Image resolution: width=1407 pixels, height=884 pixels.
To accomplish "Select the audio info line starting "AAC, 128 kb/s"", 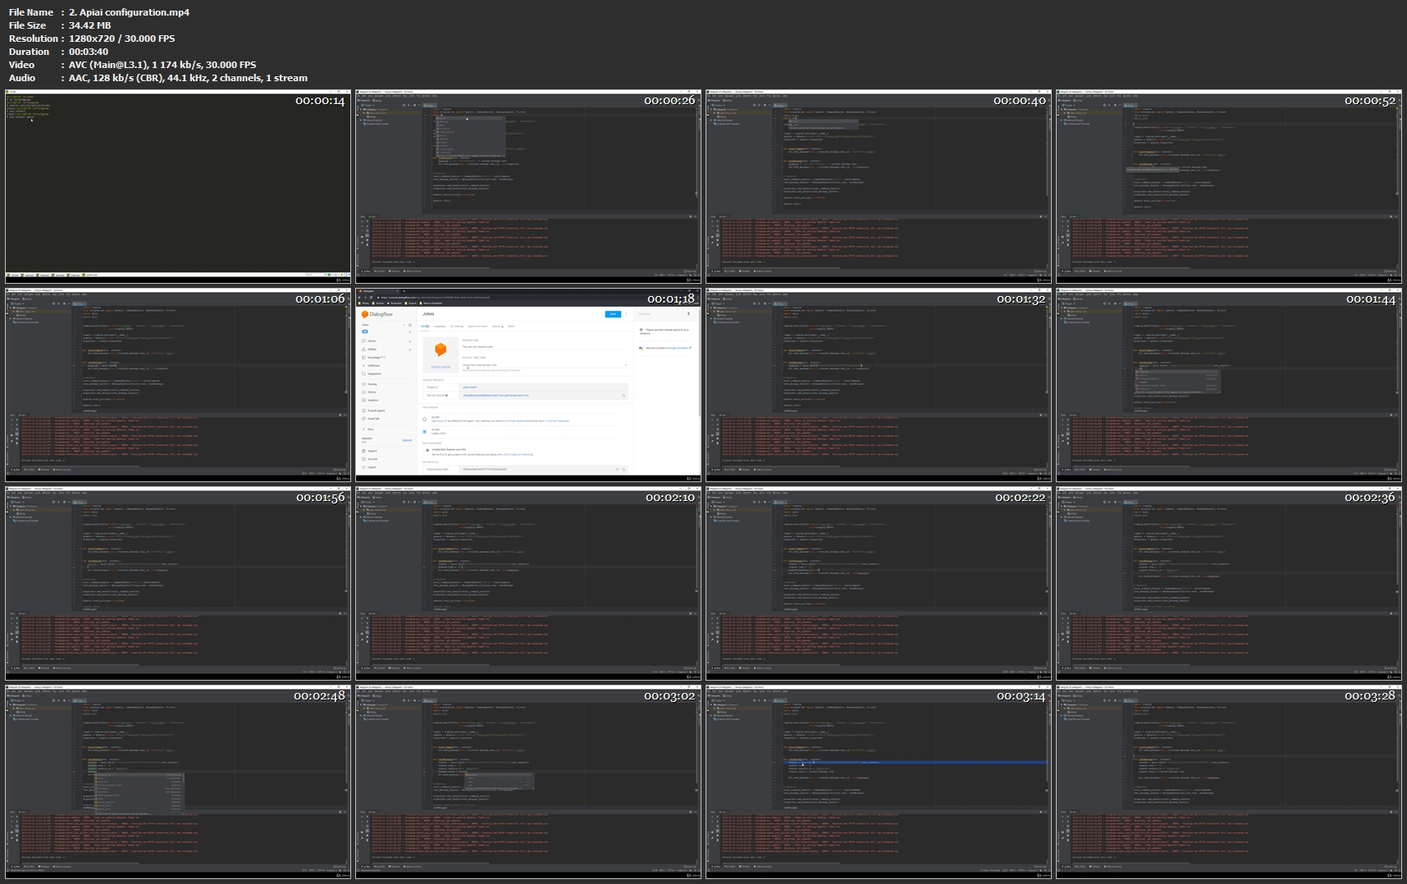I will point(188,78).
